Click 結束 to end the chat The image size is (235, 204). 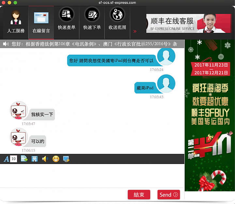pyautogui.click(x=139, y=195)
